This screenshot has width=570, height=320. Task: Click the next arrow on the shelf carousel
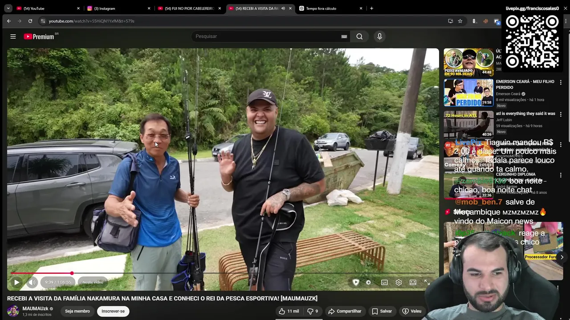coord(562,257)
